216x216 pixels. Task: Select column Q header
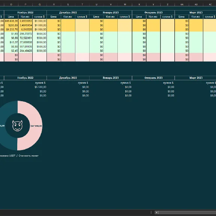click(39, 4)
